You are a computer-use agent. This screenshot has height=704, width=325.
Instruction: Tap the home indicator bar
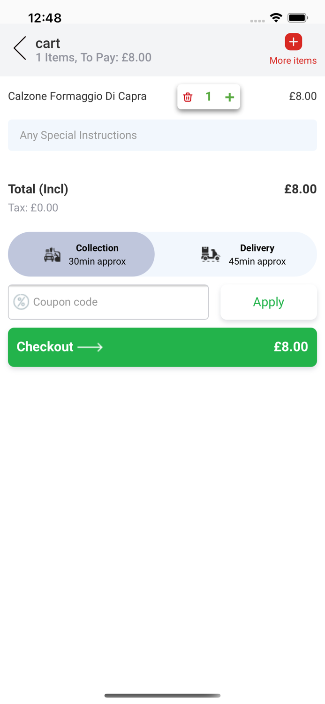click(x=162, y=696)
